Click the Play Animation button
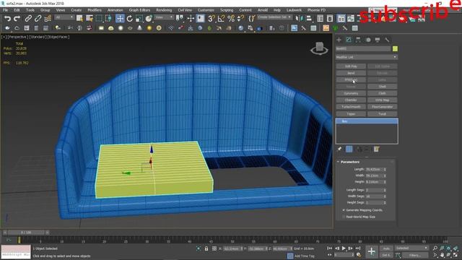The image size is (462, 260). (344, 248)
